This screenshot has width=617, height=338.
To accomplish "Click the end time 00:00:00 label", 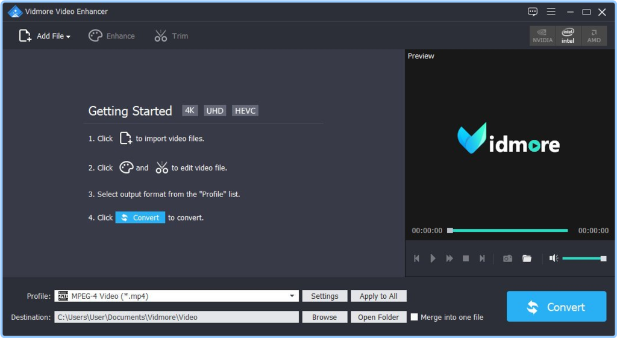I will pos(594,231).
